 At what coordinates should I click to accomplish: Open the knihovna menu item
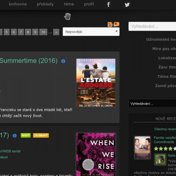coord(18,4)
